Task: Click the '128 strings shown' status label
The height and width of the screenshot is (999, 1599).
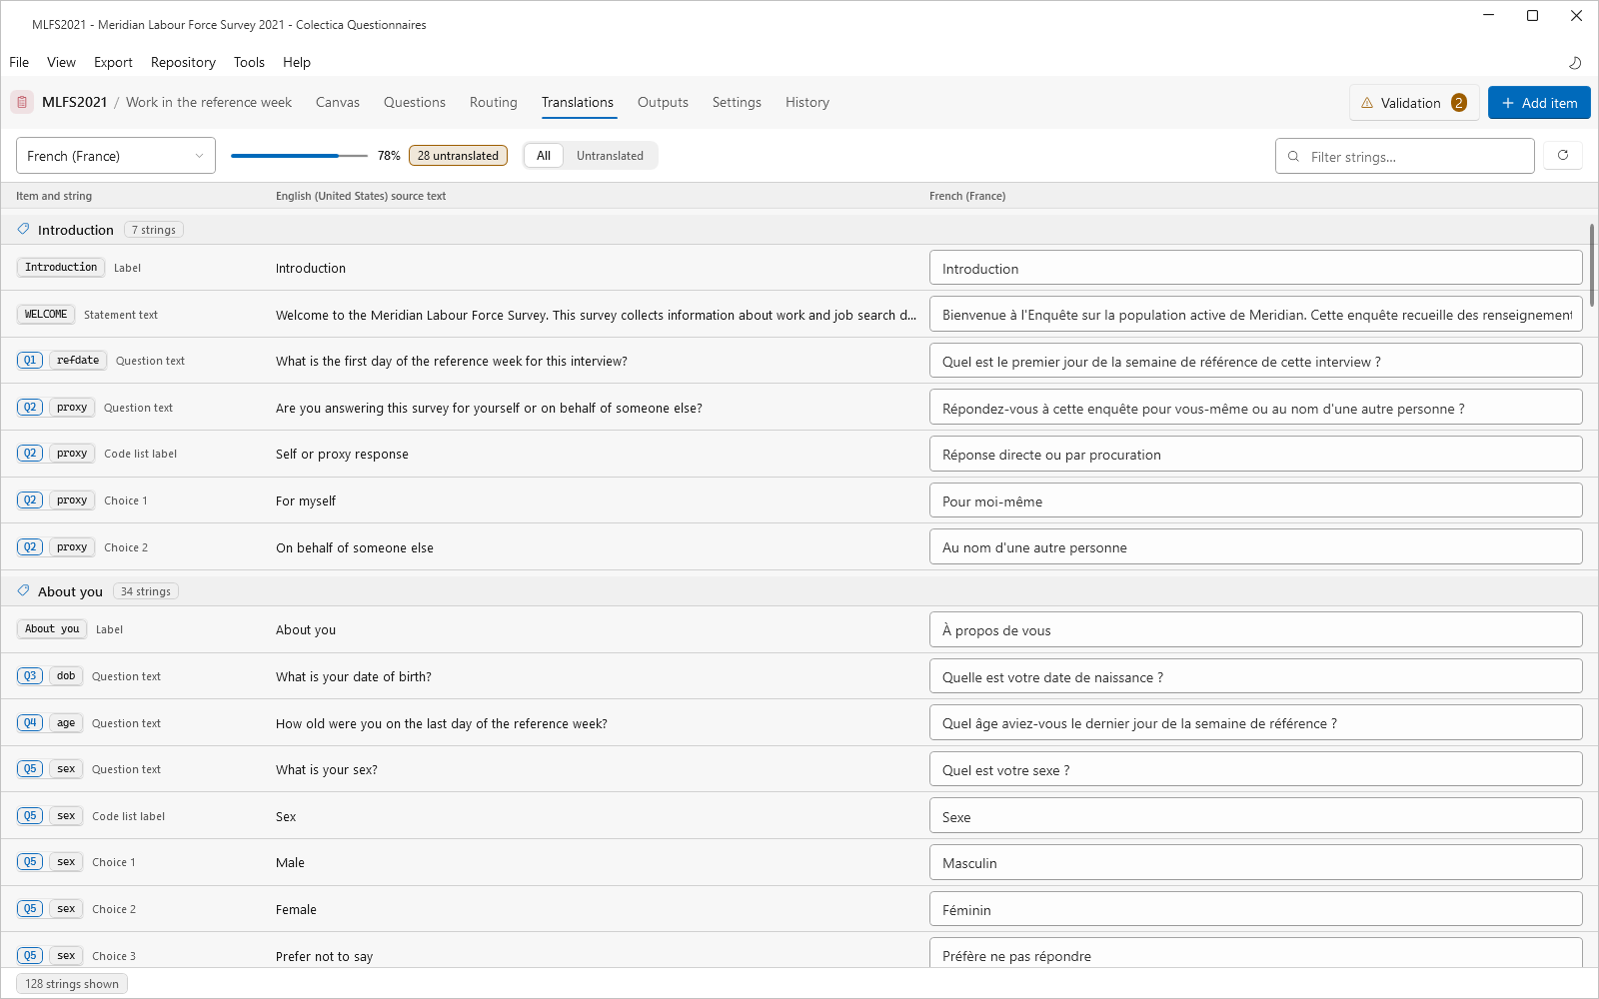Action: pos(72,984)
